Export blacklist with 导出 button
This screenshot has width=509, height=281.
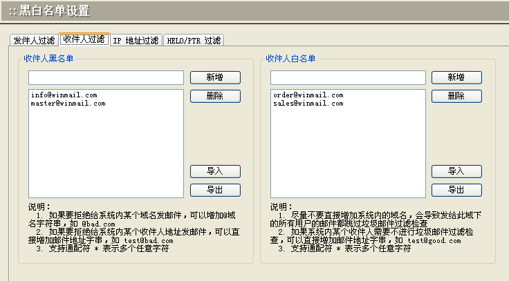215,190
